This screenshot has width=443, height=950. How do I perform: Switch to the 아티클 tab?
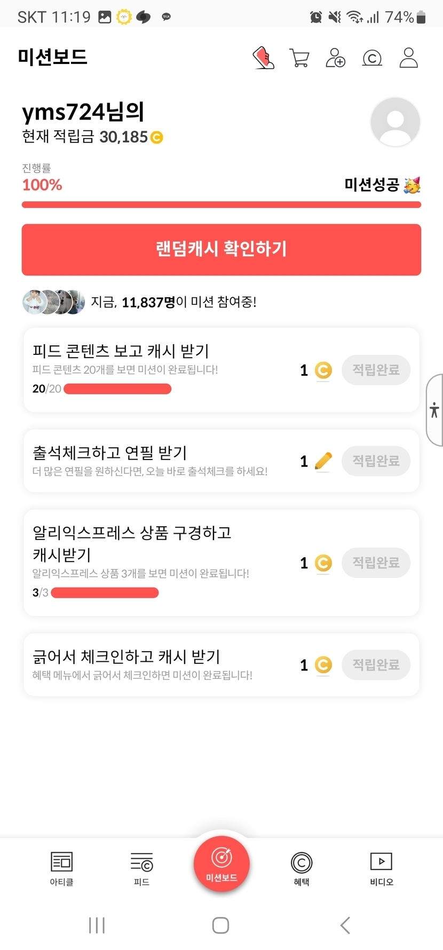(x=61, y=868)
